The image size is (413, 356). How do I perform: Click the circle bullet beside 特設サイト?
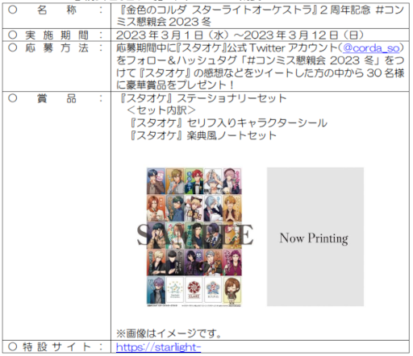coord(13,347)
